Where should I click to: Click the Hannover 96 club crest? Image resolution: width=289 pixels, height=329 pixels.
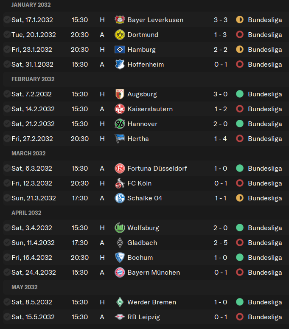click(x=120, y=124)
